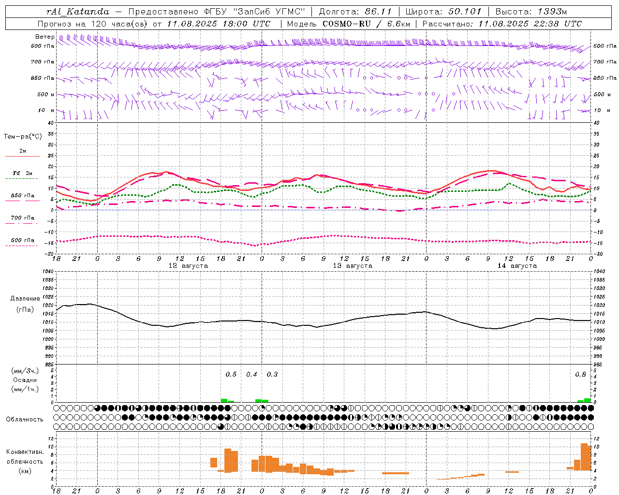Click the (мм/1ч.) precipitation unit label
Image resolution: width=619 pixels, height=495 pixels.
25,389
